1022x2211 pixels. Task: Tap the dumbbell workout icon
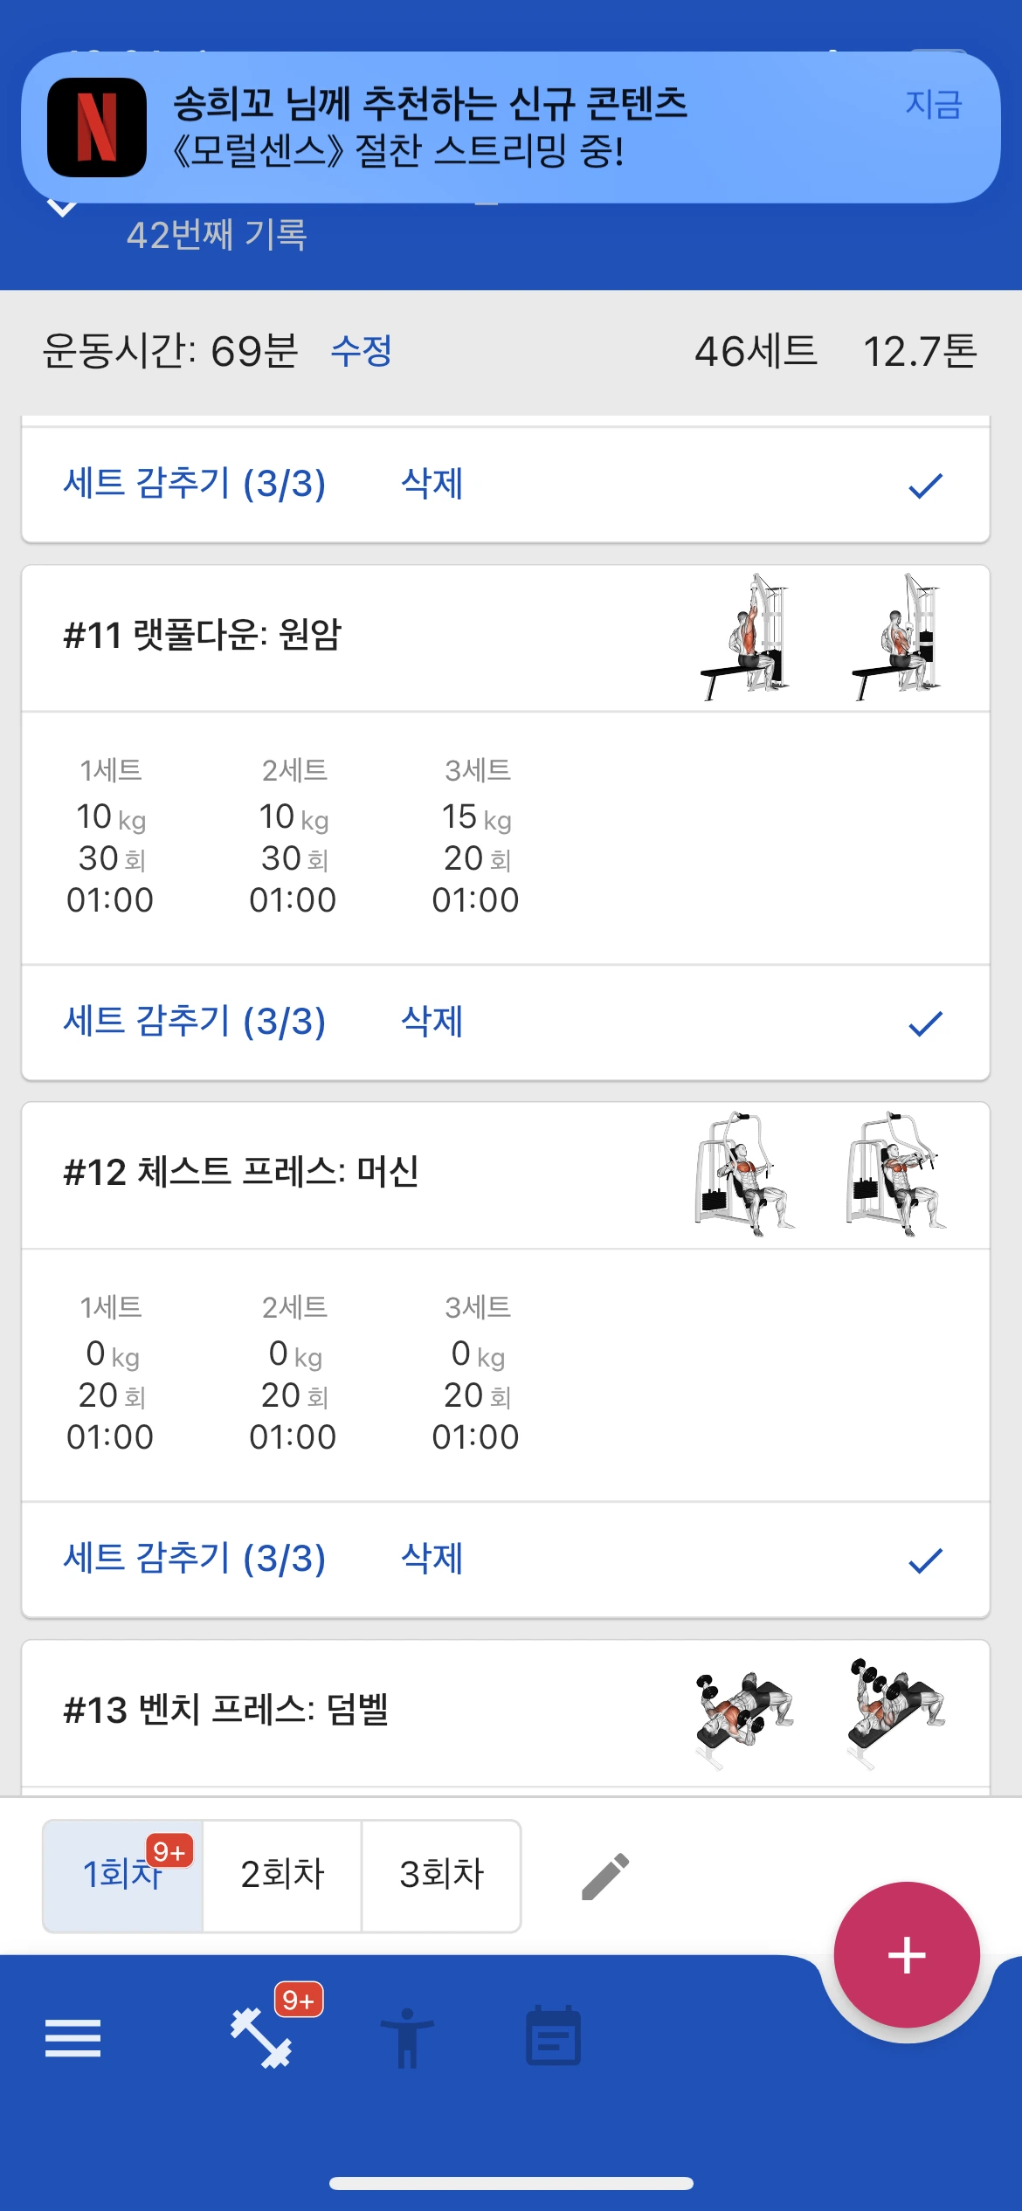(x=261, y=2038)
